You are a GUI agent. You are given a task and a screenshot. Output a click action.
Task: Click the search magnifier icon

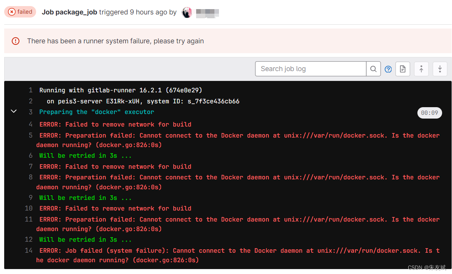point(373,69)
